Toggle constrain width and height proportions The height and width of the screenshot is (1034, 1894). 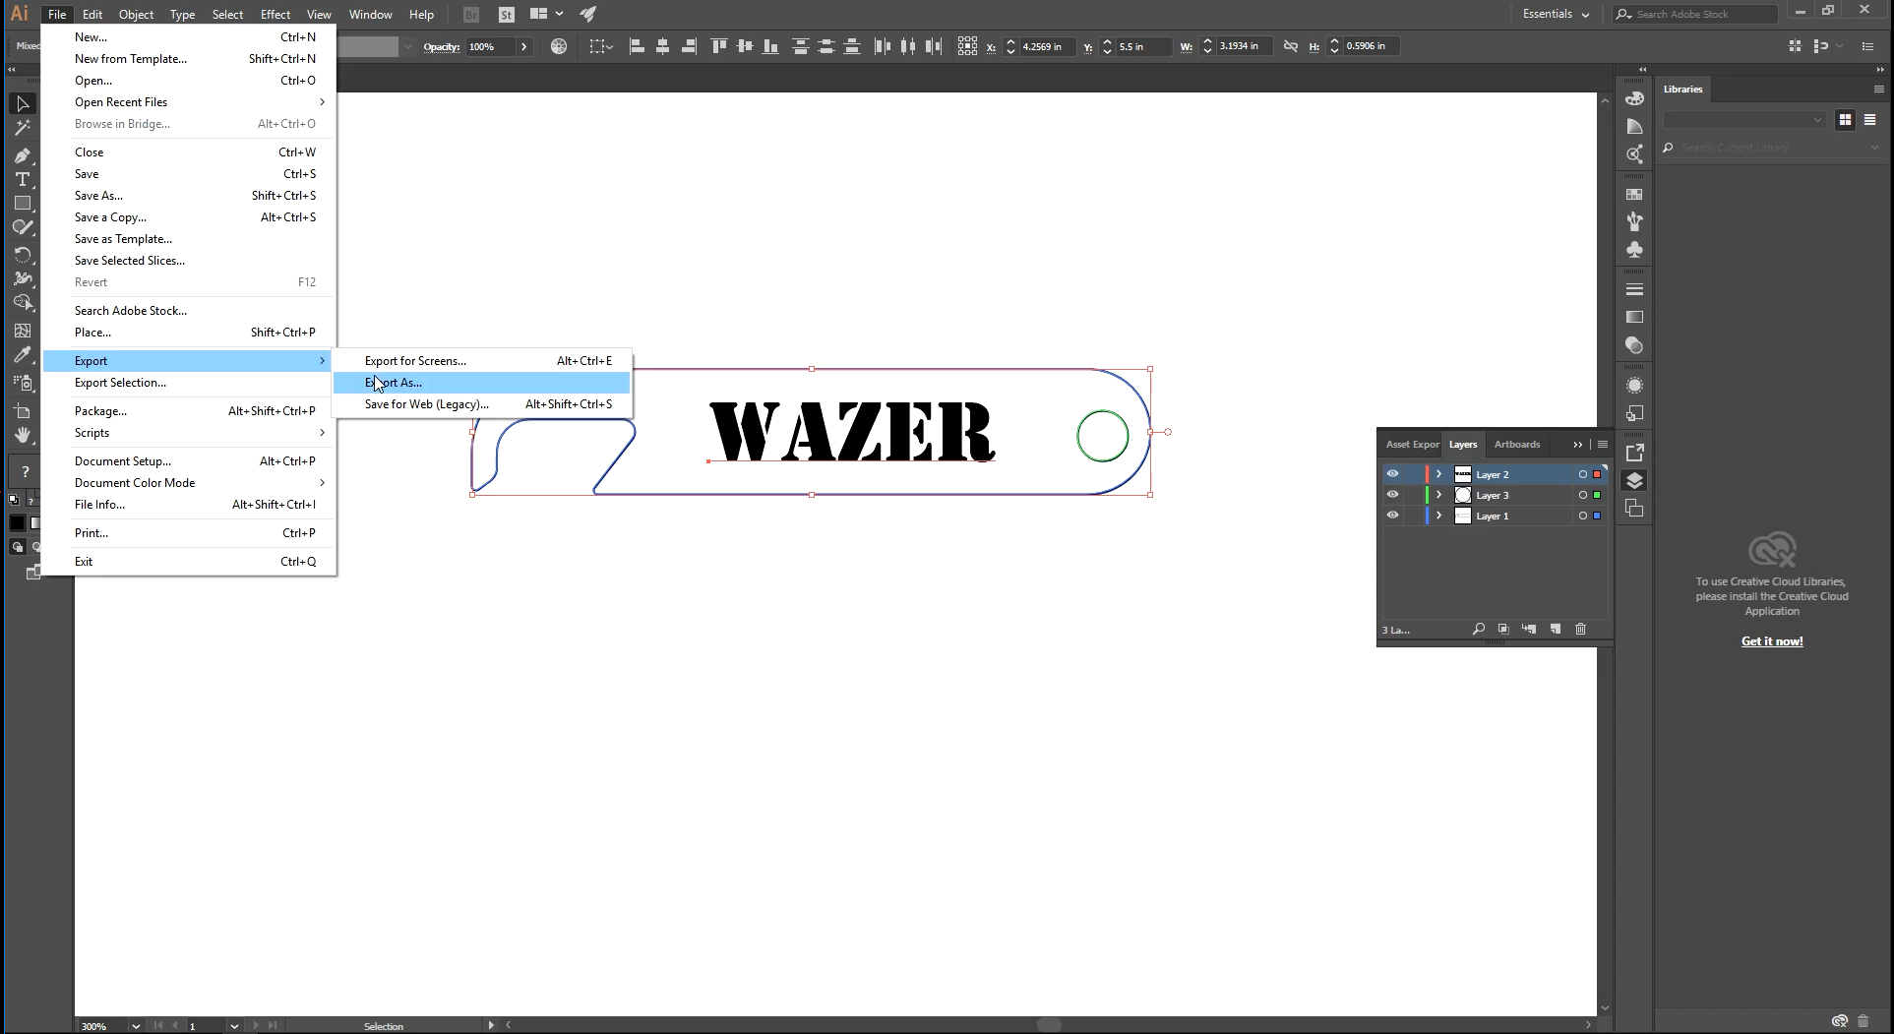1291,46
